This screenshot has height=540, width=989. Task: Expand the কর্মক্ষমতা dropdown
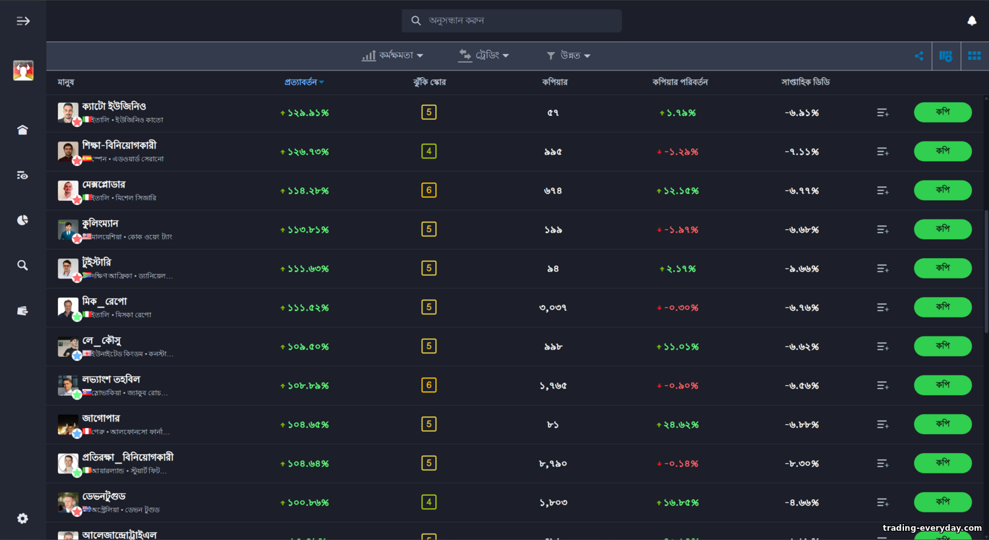392,56
